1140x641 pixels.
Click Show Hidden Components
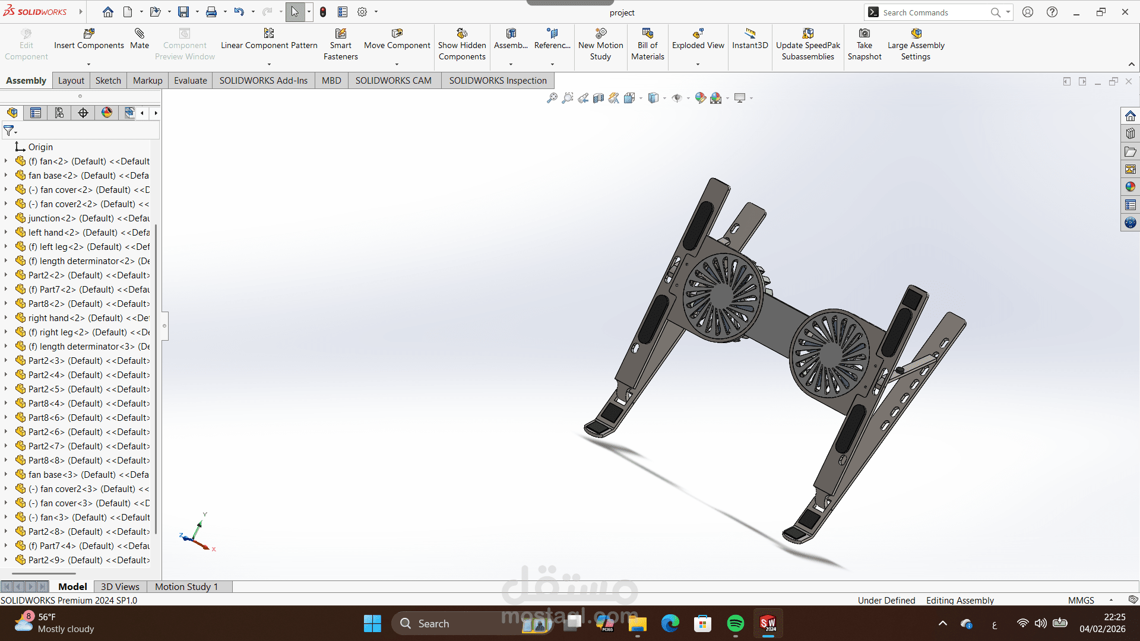point(462,45)
